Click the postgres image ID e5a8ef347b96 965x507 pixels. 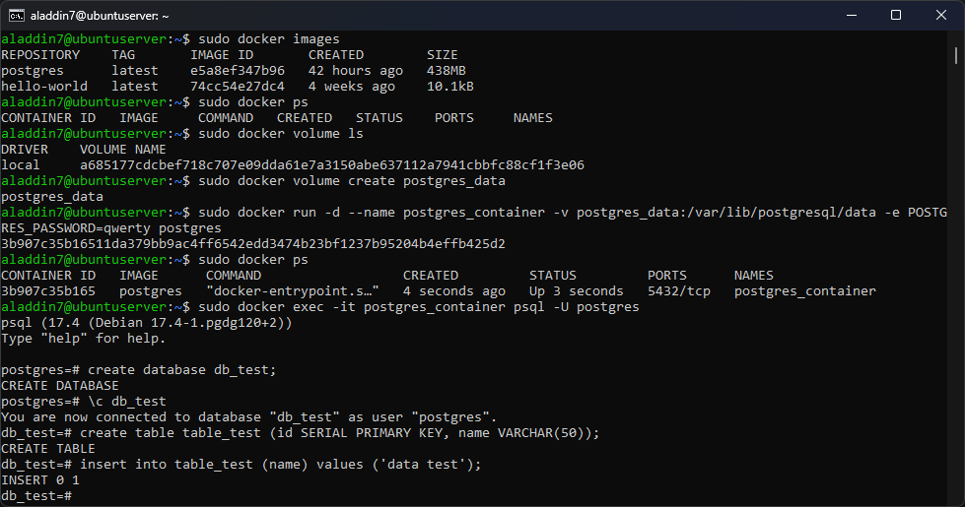(x=238, y=71)
